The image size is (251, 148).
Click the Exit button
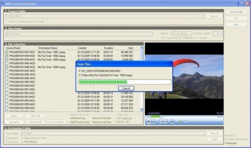point(236,18)
